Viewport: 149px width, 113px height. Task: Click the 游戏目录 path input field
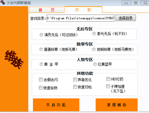click(x=80, y=18)
